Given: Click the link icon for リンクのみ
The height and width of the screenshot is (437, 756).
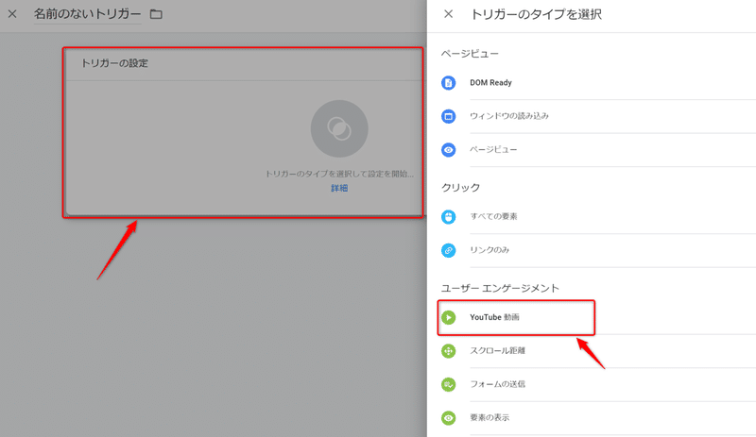Looking at the screenshot, I should (448, 250).
